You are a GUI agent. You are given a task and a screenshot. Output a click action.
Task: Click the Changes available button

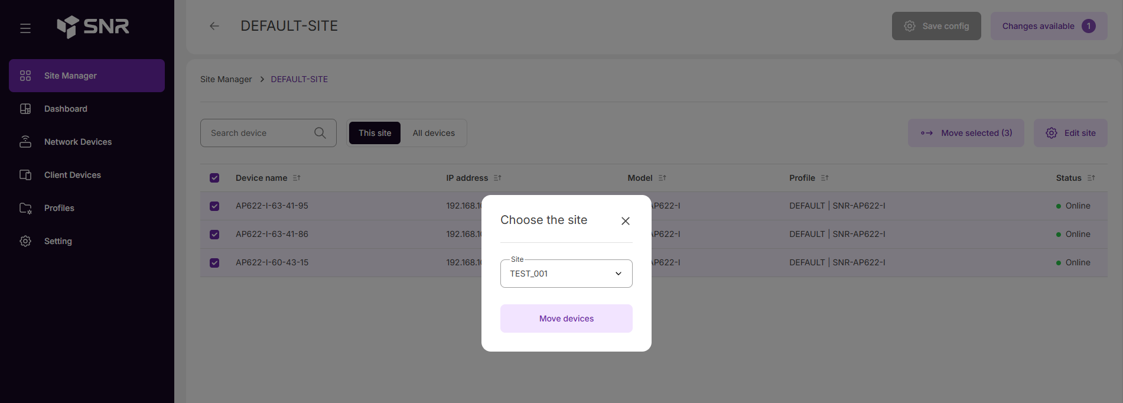point(1048,26)
